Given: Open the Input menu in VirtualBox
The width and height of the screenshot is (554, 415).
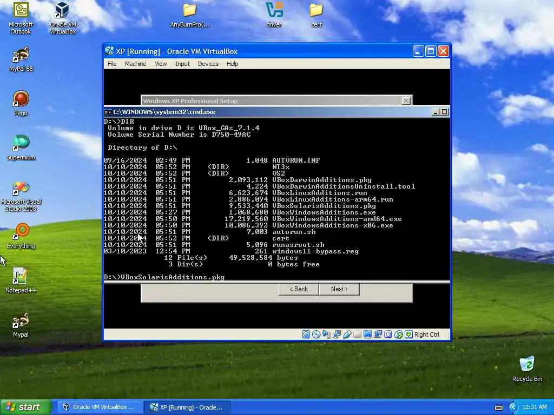Looking at the screenshot, I should pyautogui.click(x=182, y=64).
